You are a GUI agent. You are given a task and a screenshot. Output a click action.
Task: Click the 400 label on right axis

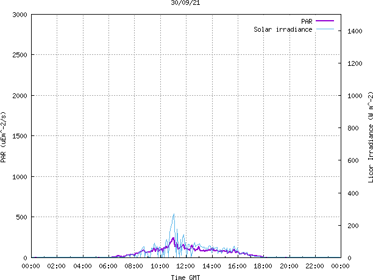pos(353,193)
